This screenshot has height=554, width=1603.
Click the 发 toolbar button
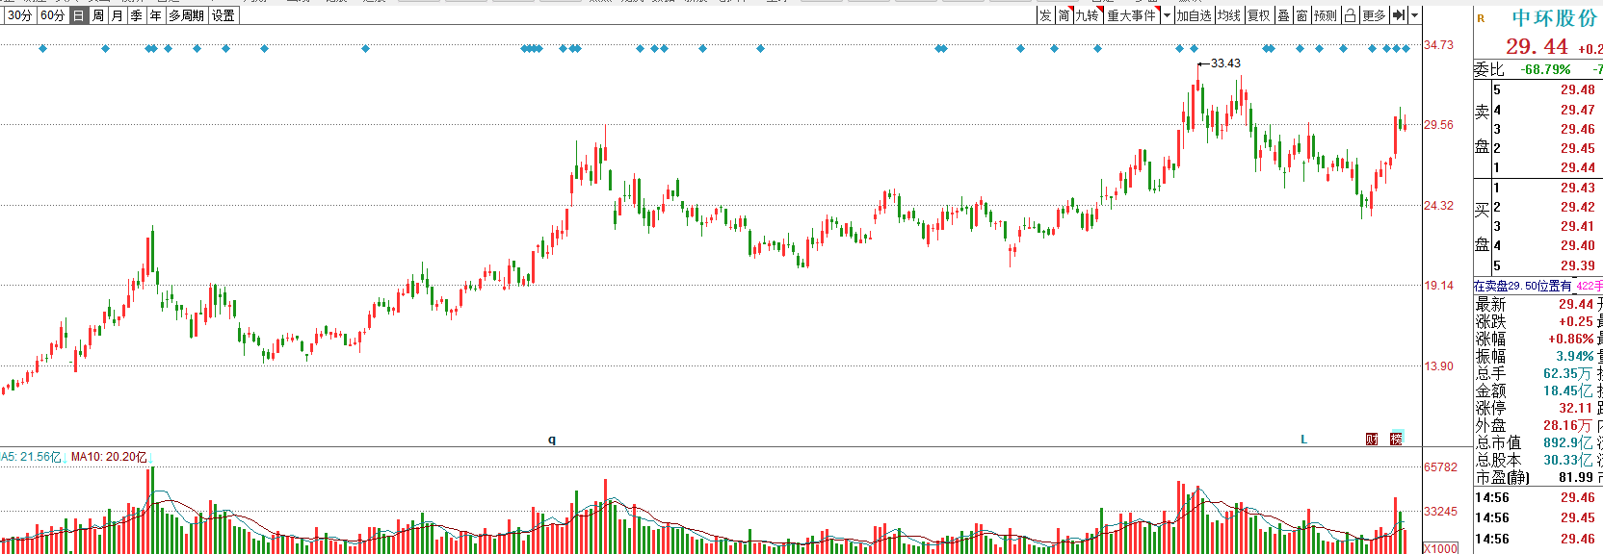(x=1046, y=15)
